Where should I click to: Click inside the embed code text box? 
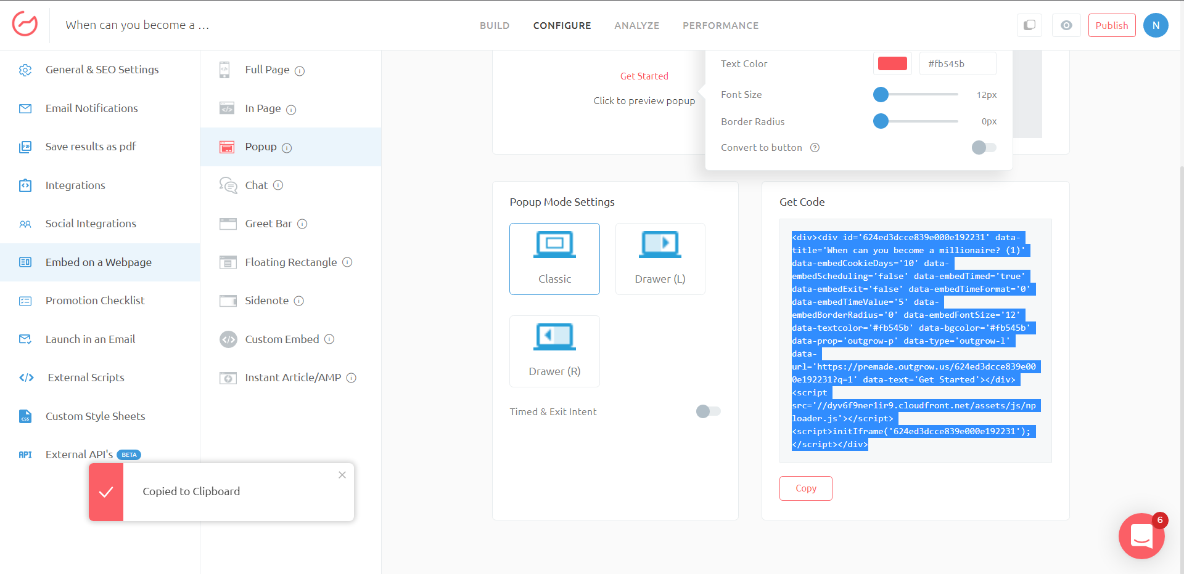pyautogui.click(x=916, y=341)
